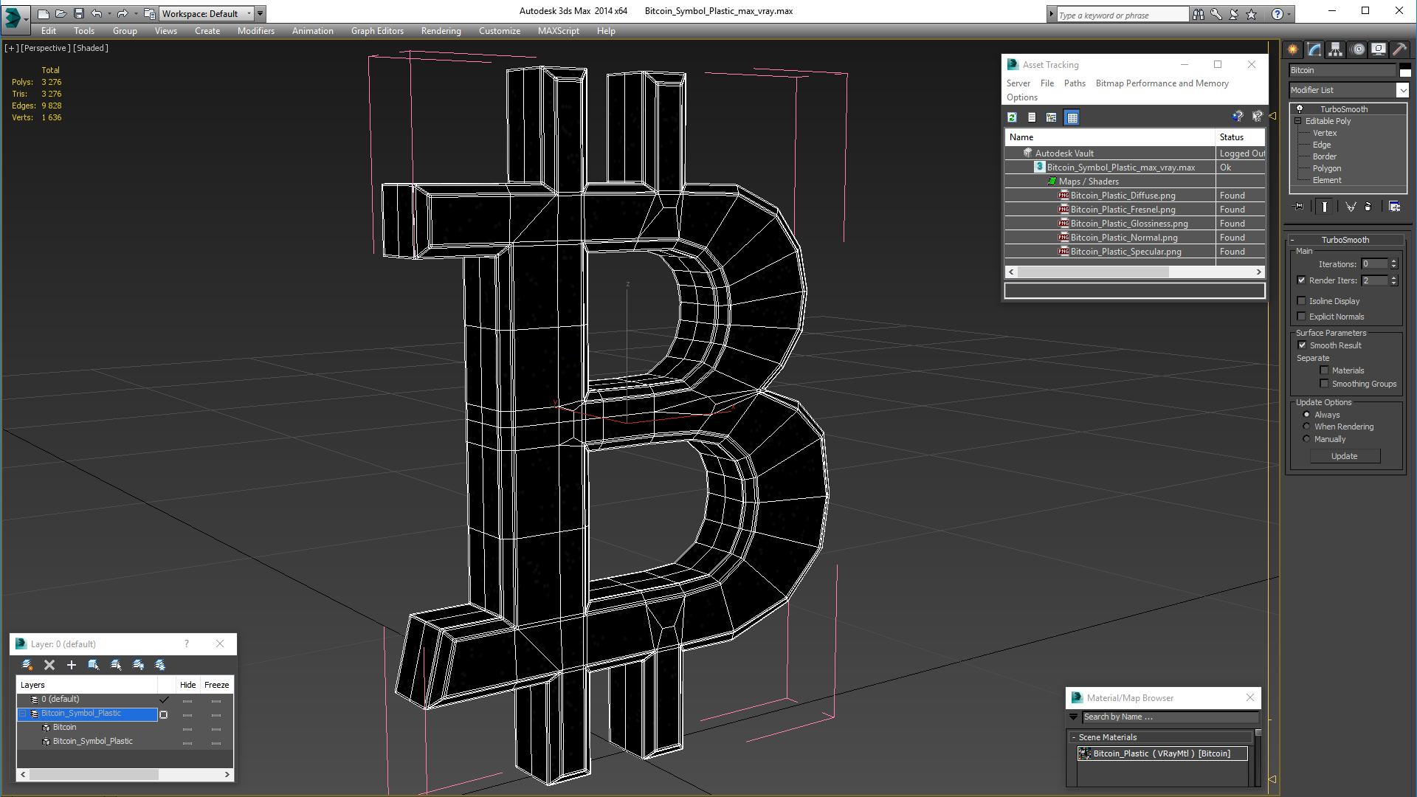
Task: Select Polygon sub-object level
Action: point(1326,168)
